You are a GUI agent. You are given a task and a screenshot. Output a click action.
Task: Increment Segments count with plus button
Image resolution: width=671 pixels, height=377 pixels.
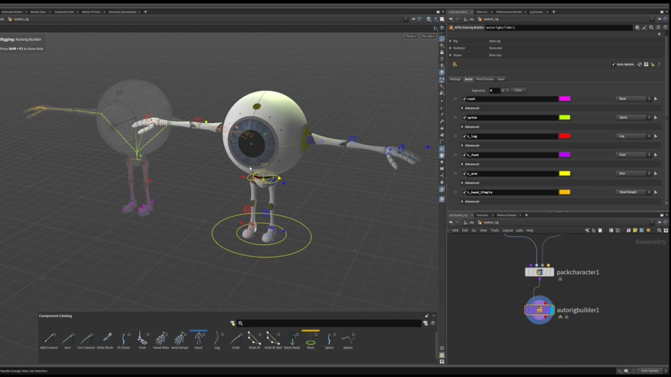(503, 90)
